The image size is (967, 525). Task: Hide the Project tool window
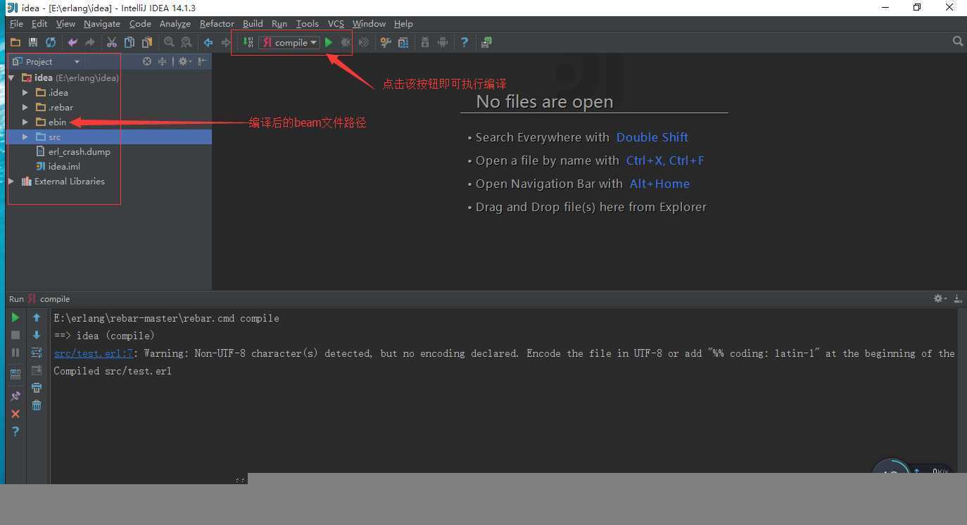point(203,61)
